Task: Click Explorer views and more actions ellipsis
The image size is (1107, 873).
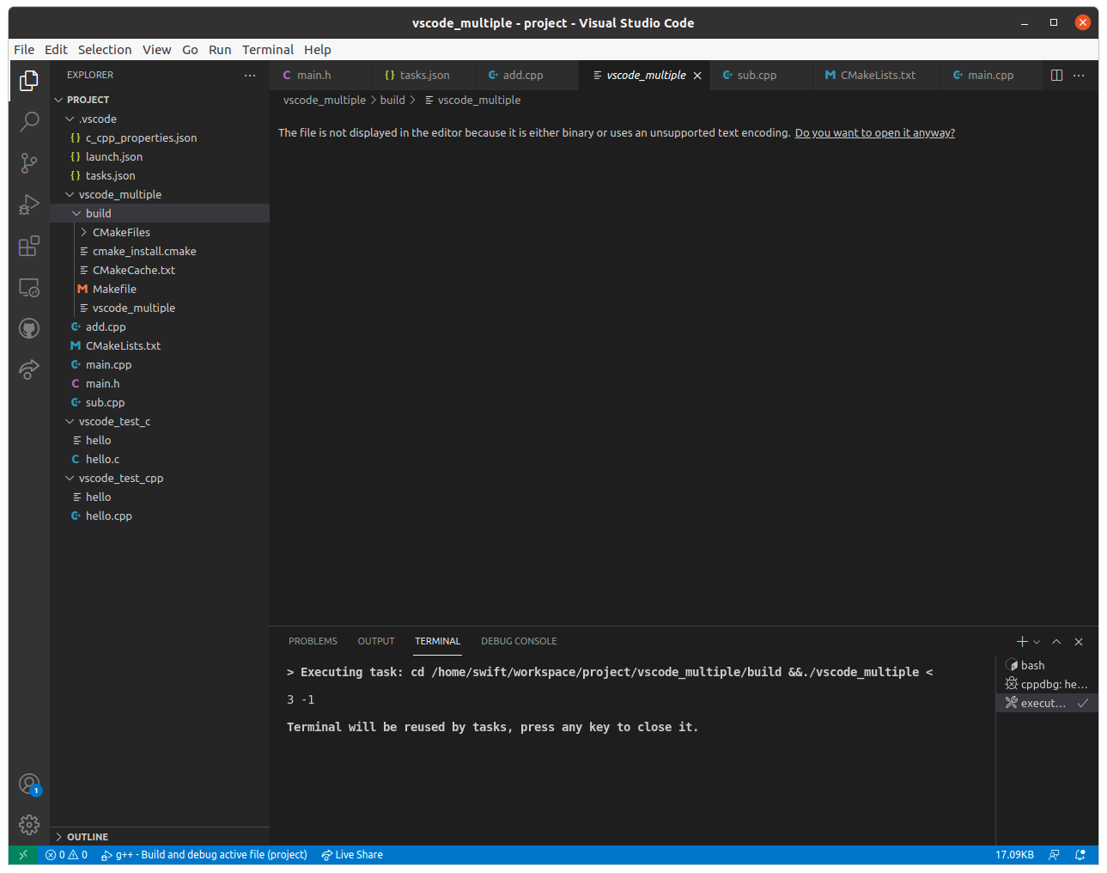Action: (250, 75)
